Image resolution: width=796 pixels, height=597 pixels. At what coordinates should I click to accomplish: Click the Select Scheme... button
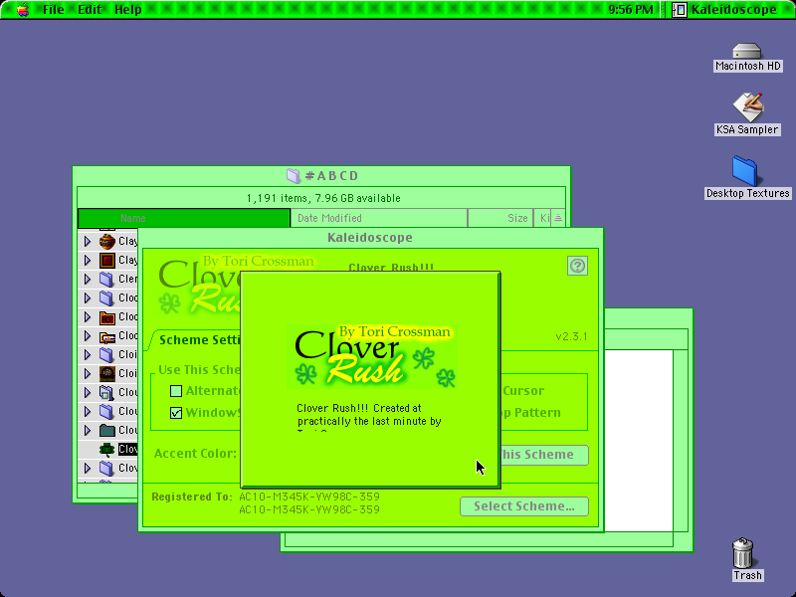(x=524, y=506)
